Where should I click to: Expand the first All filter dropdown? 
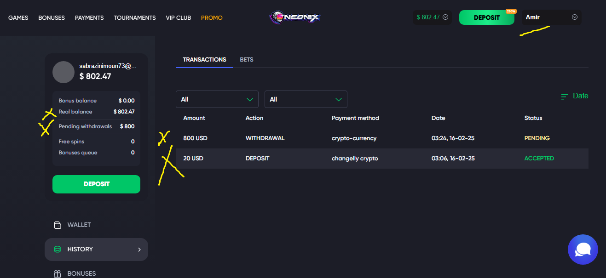tap(217, 99)
